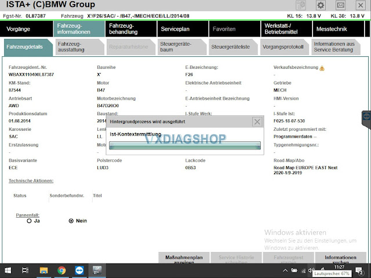Click taskbar clock showing 11:27
371x278 pixels.
[339, 267]
